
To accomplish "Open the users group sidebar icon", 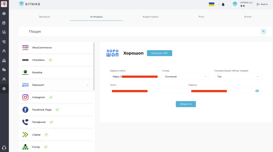I will click(x=4, y=79).
